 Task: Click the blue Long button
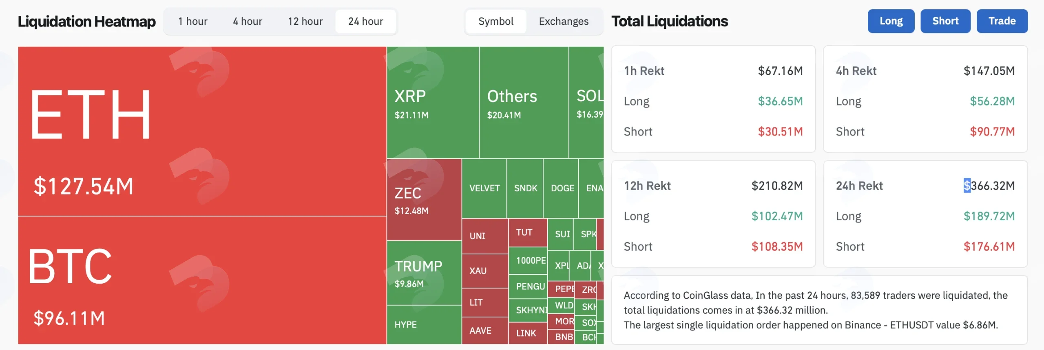tap(891, 21)
